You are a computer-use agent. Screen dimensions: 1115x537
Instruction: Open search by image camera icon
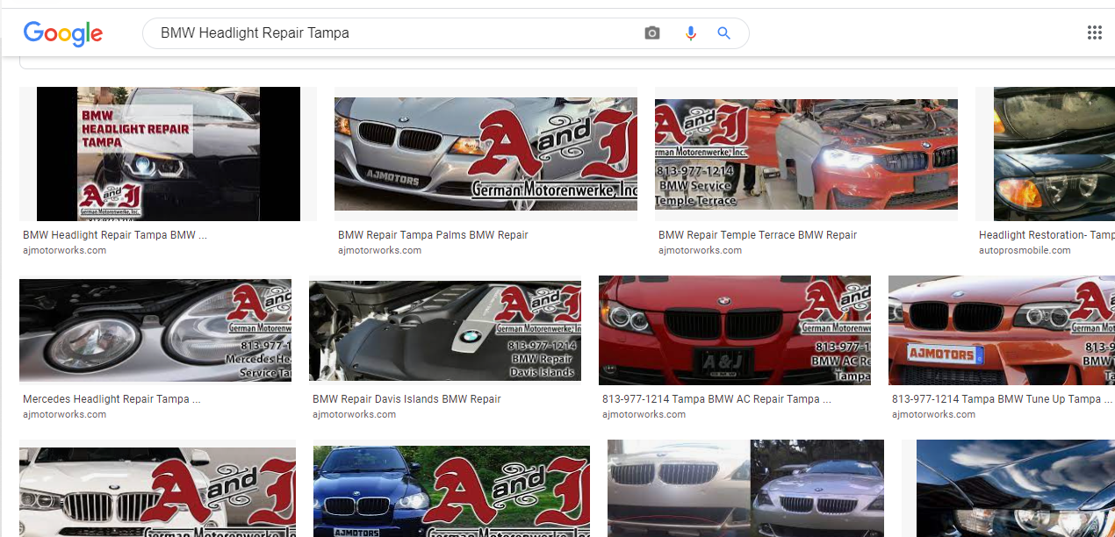[x=651, y=33]
